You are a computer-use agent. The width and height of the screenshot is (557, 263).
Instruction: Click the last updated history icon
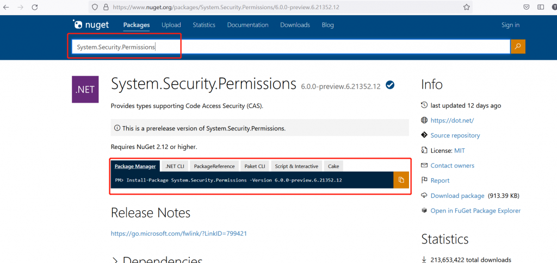(424, 105)
